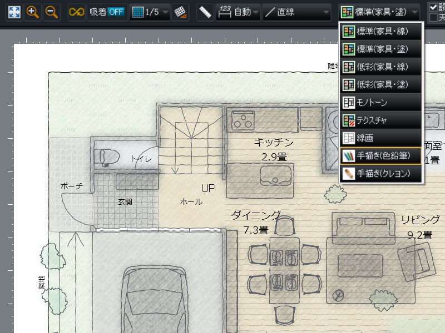The height and width of the screenshot is (333, 445).
Task: Open the 1/5 grid size dropdown
Action: 149,12
